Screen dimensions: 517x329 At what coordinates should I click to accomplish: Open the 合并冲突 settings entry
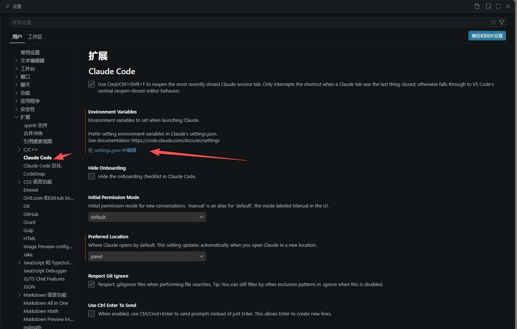(33, 133)
